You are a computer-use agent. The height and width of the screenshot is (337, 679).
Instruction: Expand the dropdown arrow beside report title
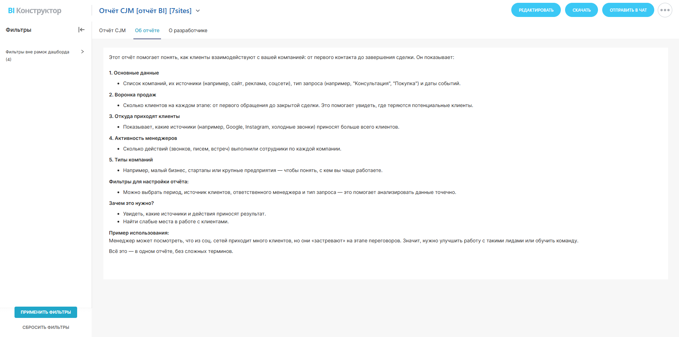pyautogui.click(x=198, y=11)
